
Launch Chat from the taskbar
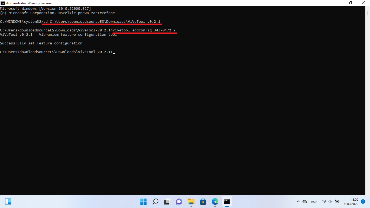click(x=179, y=201)
